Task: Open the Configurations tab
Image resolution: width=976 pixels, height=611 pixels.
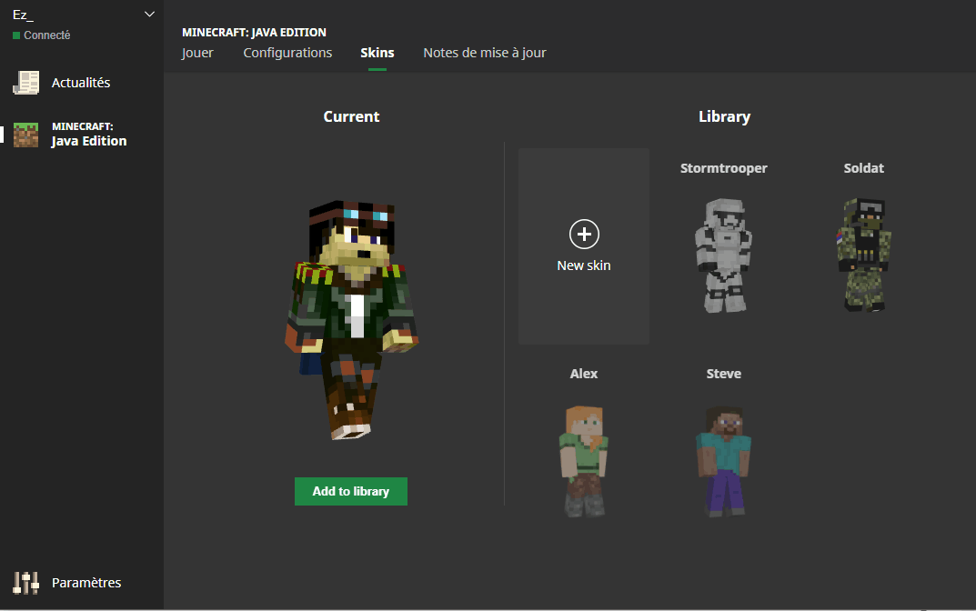Action: (287, 53)
